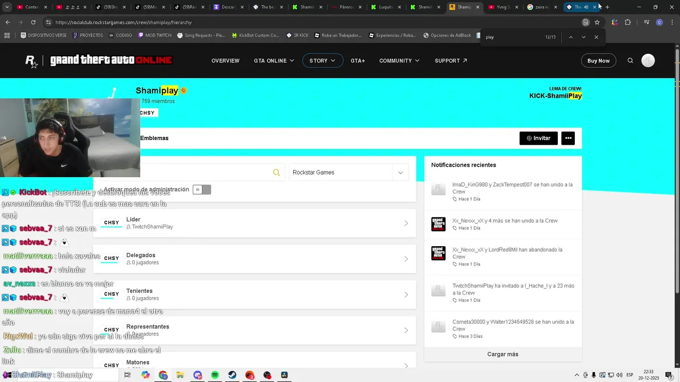
Task: Bookmark this page with the star icon
Action: point(597,22)
